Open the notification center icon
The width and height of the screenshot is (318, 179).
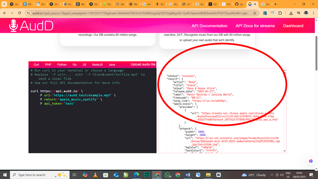(312, 175)
